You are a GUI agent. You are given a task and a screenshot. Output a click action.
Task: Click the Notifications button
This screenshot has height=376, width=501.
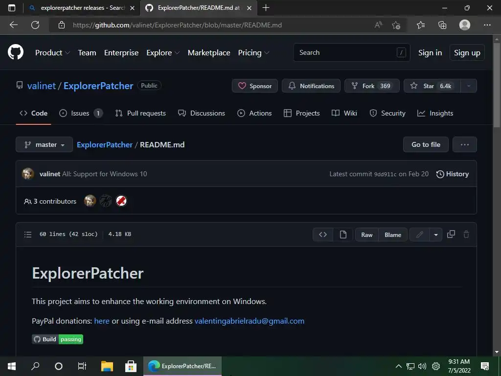[x=311, y=86]
